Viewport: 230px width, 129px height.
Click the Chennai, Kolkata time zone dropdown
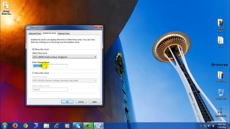pyautogui.click(x=64, y=80)
